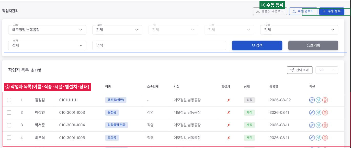
Task: Click phone number 01011111111
Action: click(68, 100)
